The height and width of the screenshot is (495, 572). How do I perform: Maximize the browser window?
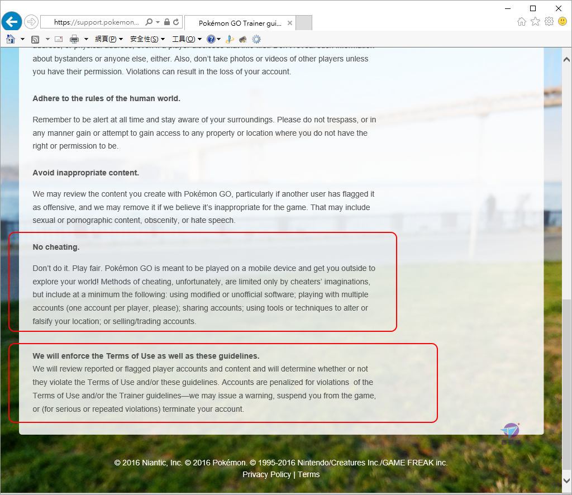click(x=533, y=8)
